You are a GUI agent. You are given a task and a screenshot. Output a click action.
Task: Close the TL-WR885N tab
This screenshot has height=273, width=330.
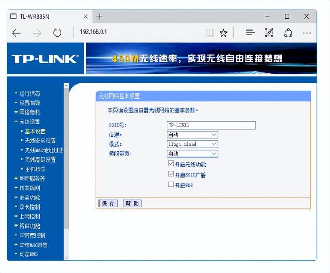pos(86,17)
